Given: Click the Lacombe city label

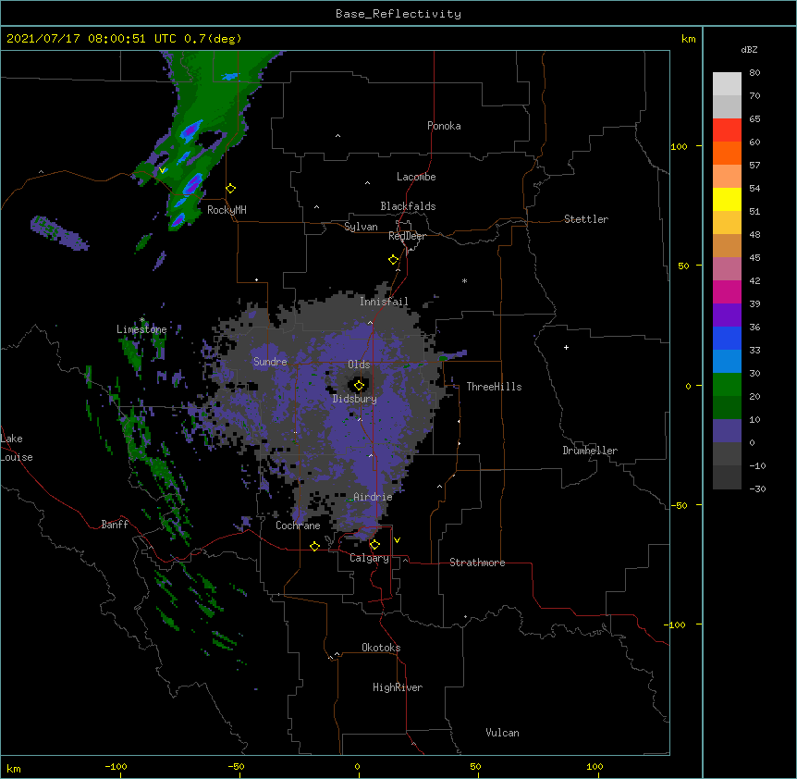Looking at the screenshot, I should coord(416,177).
